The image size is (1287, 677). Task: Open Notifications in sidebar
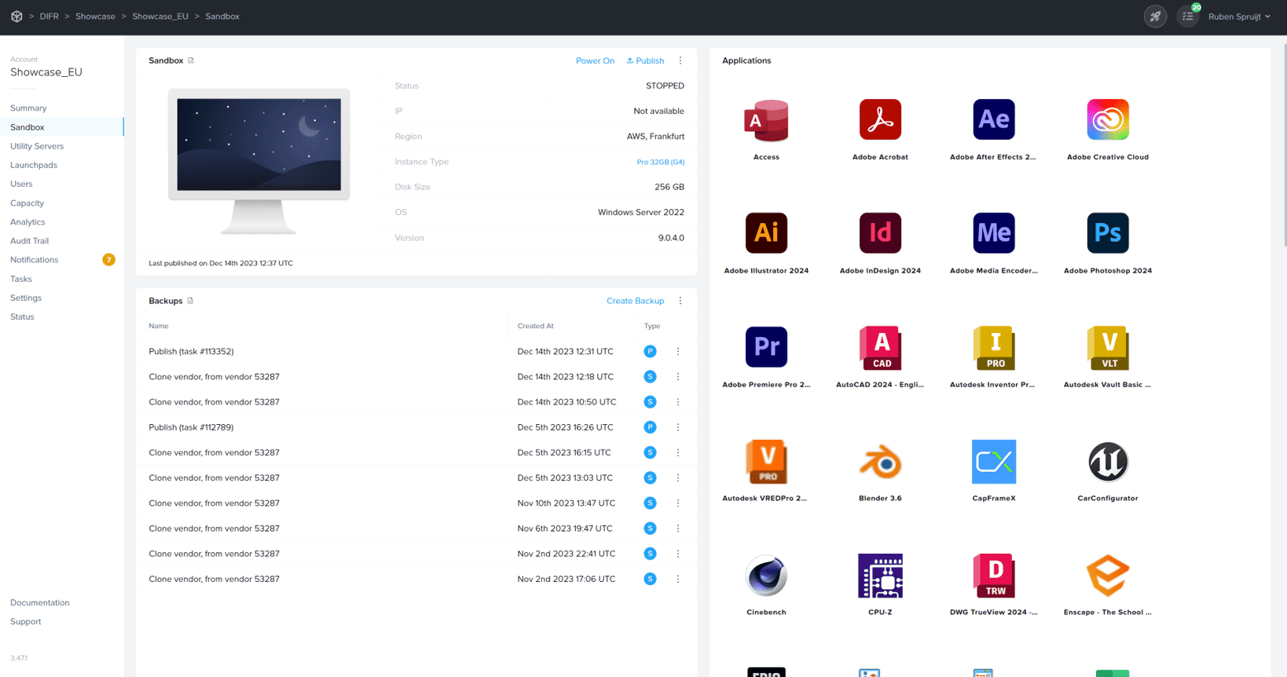click(x=35, y=260)
